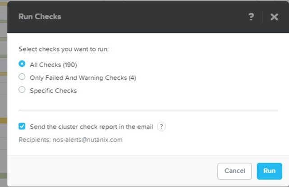The image size is (289, 187).
Task: Select the Specific Checks radio button
Action: click(x=22, y=90)
